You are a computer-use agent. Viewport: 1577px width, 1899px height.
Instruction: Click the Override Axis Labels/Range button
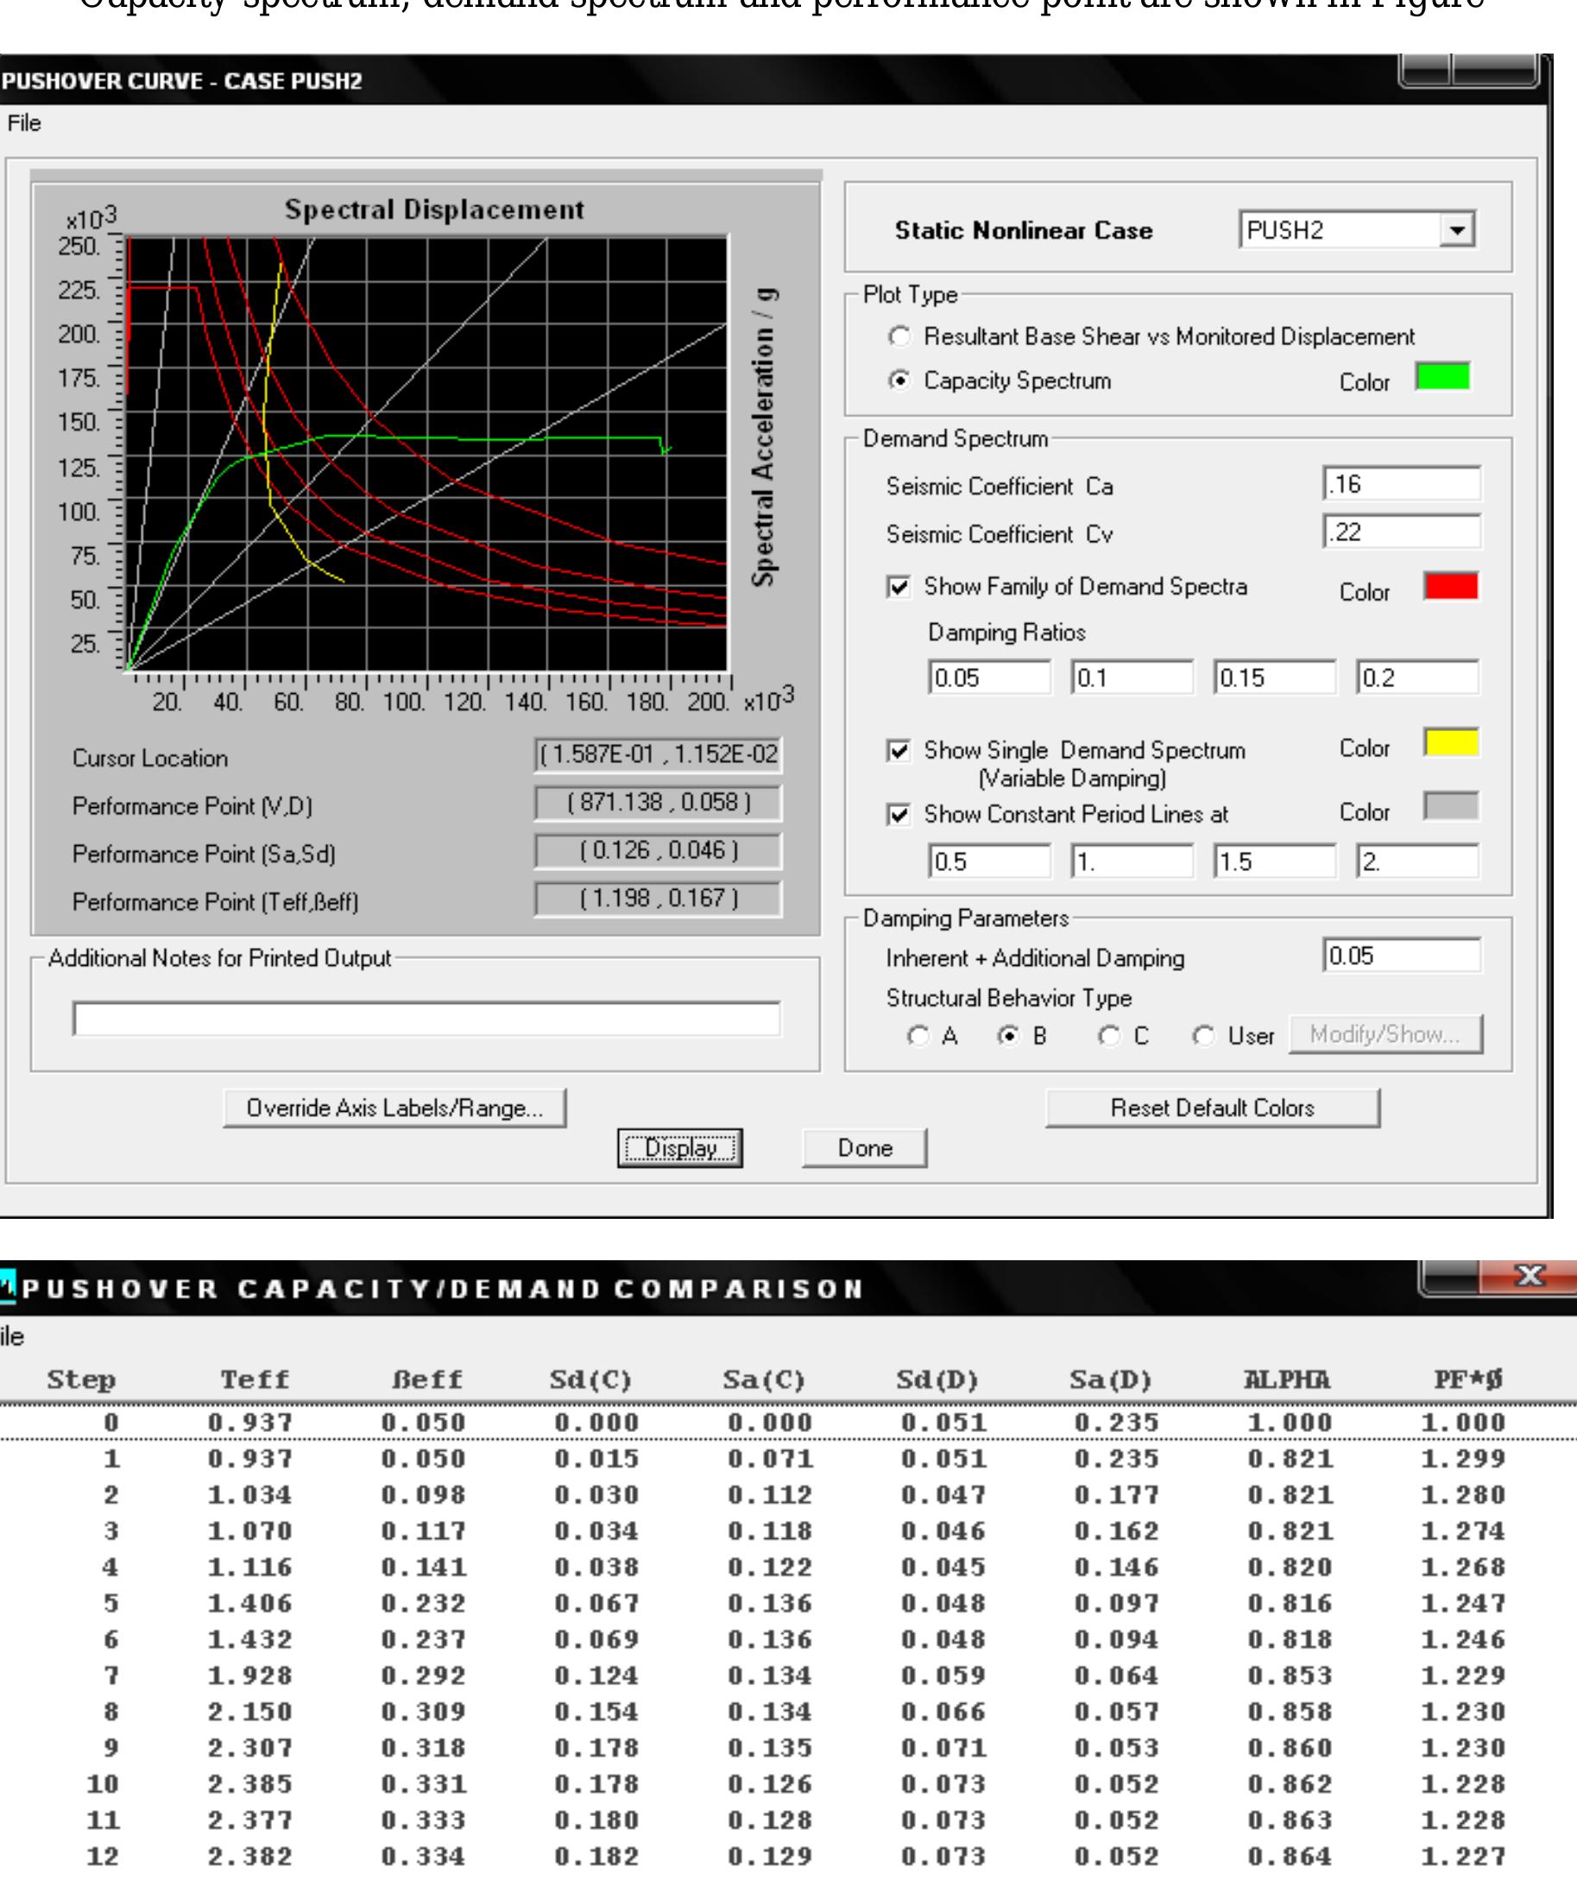pos(394,1107)
